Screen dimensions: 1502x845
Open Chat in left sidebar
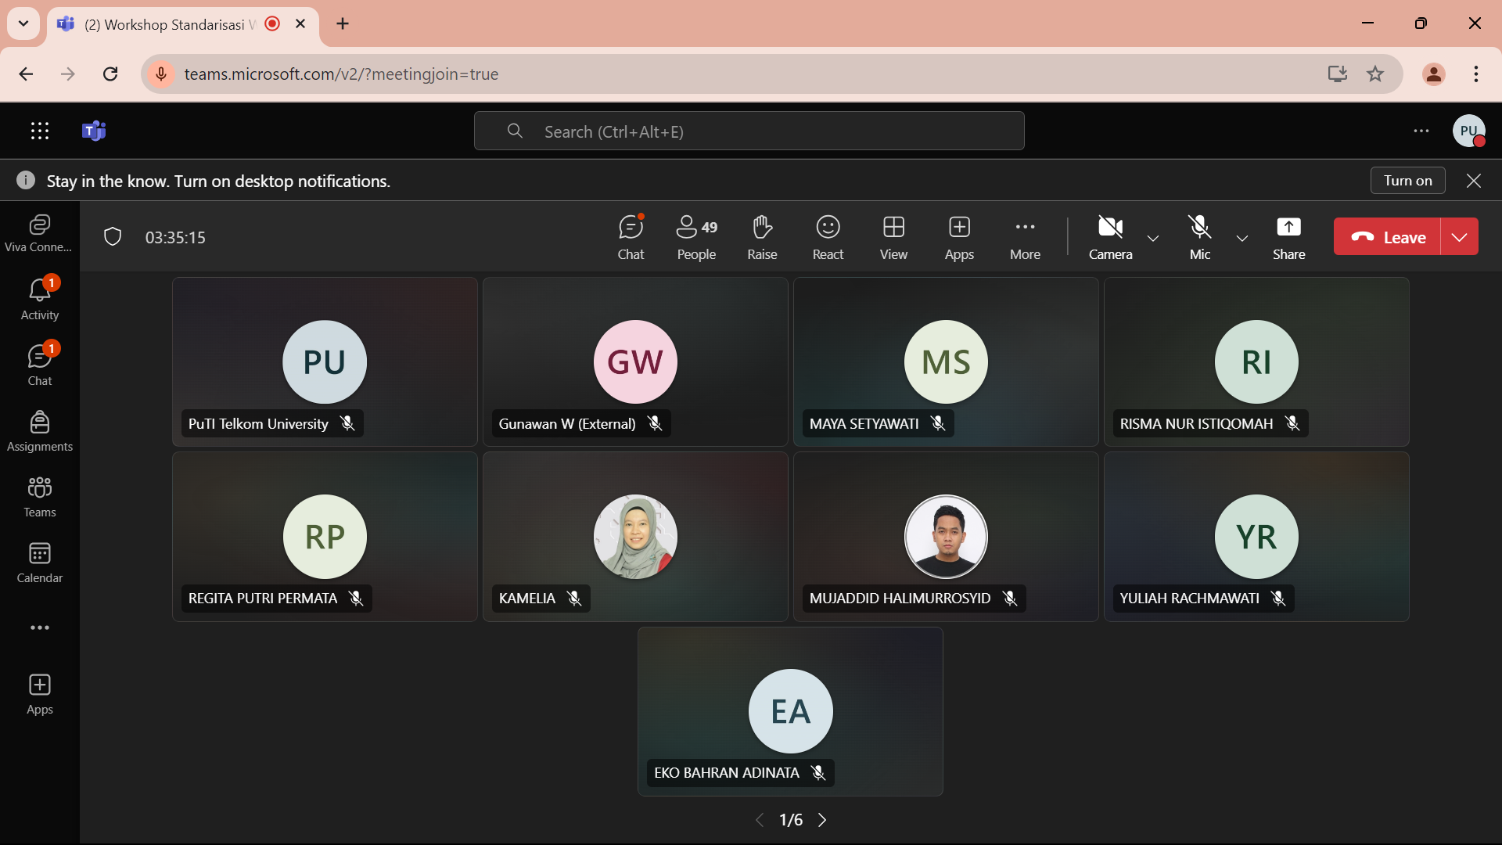click(x=39, y=366)
